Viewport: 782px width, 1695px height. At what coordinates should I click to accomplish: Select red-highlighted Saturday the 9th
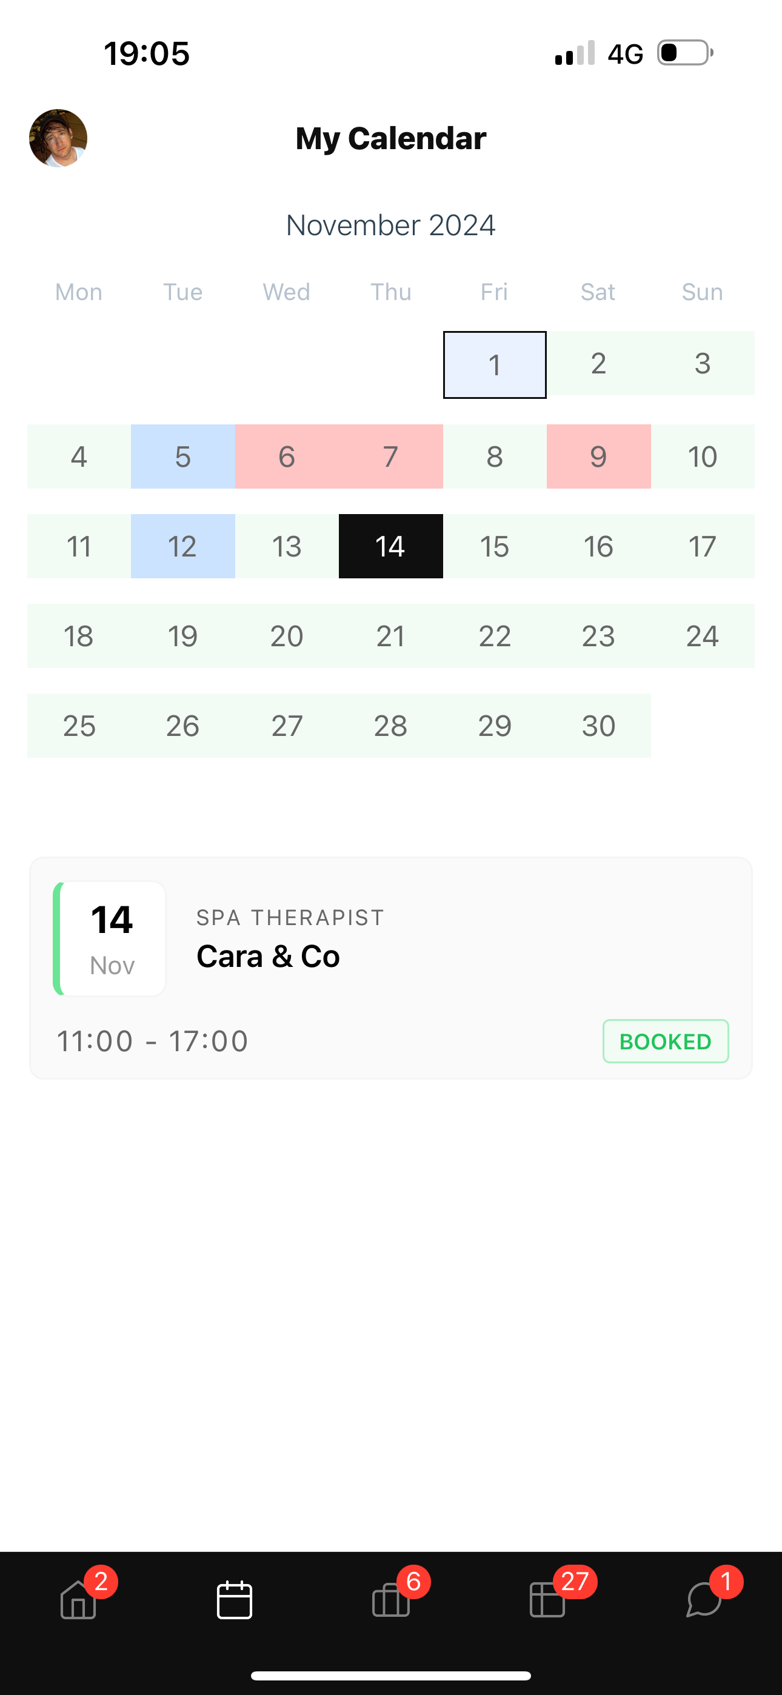click(598, 456)
